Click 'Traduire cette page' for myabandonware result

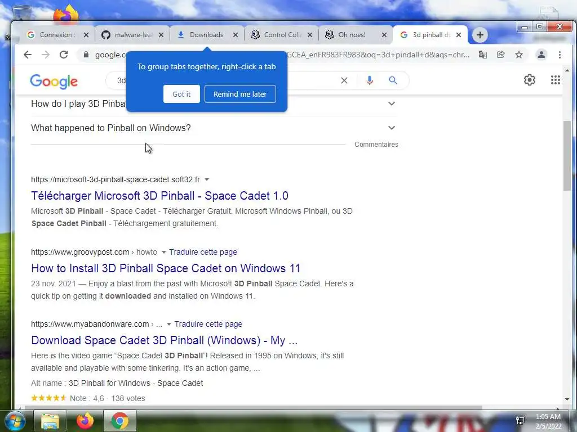click(208, 324)
